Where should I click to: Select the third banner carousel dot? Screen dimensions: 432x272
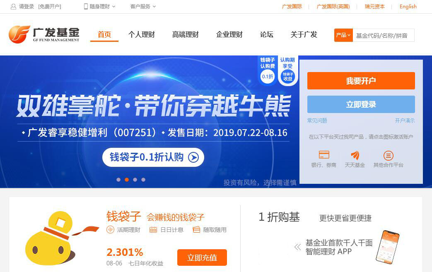[135, 180]
